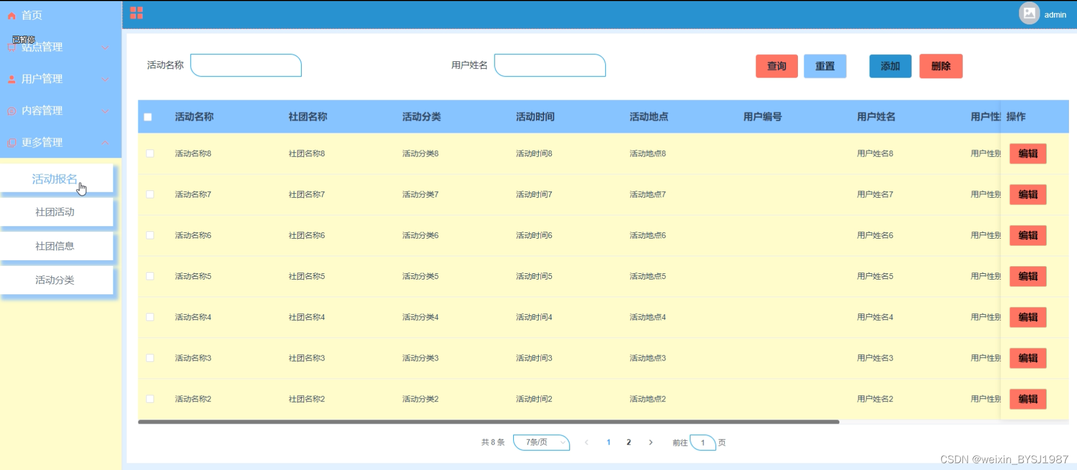Click the 用户管理 person icon
Screen dimensions: 1077x470
tap(11, 79)
